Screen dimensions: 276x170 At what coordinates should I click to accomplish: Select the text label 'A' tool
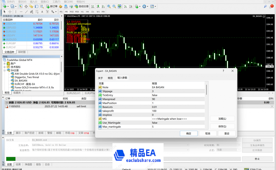[x=42, y=12]
